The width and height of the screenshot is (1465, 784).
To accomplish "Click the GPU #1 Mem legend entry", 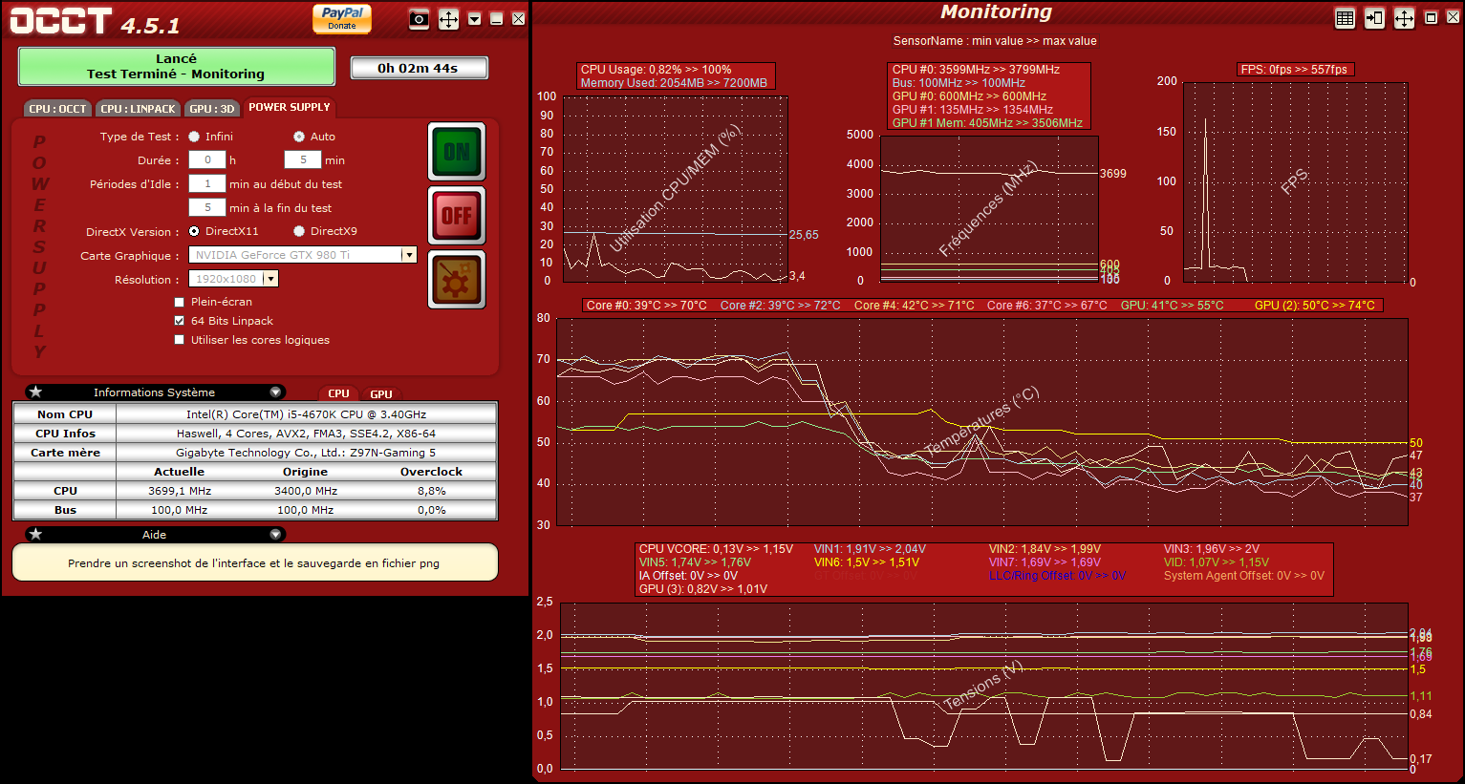I will (x=987, y=123).
